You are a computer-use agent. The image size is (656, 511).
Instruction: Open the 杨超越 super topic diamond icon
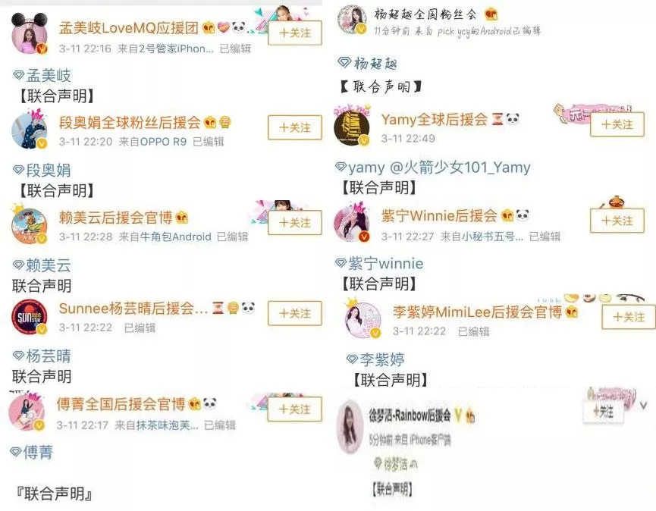click(344, 63)
